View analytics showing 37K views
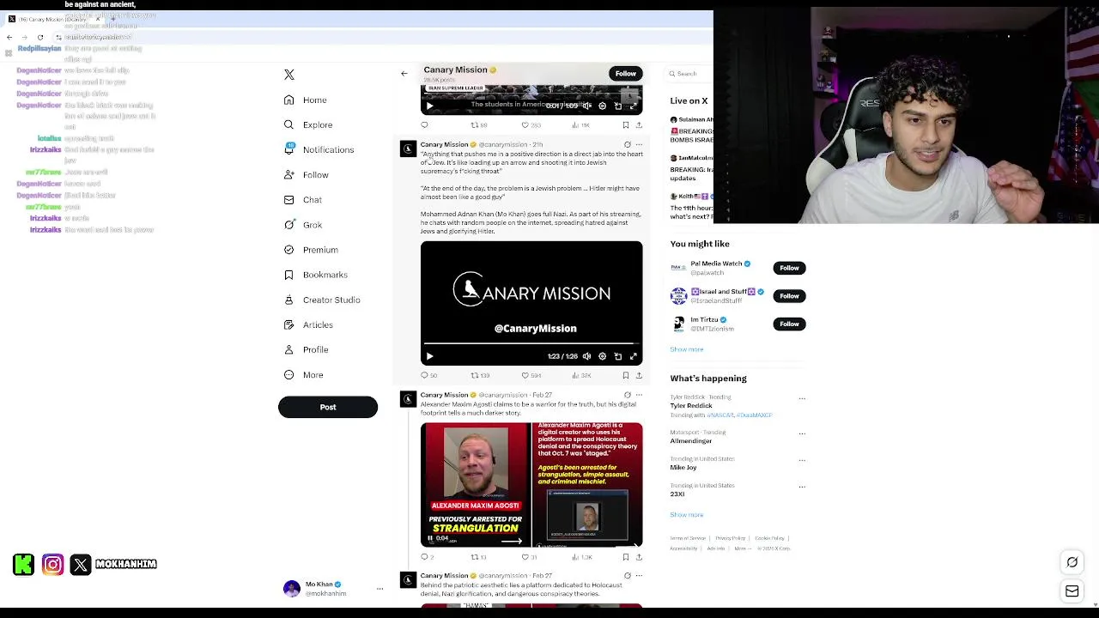The width and height of the screenshot is (1099, 618). 582,375
